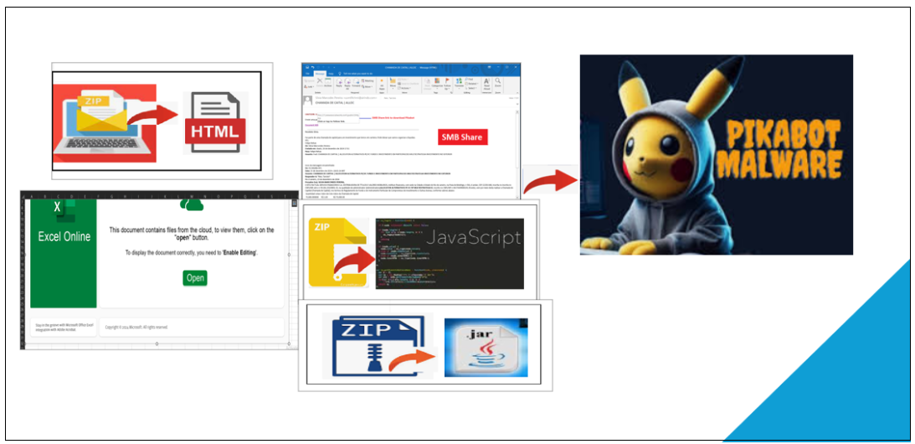Click the .jar Java file icon
This screenshot has width=915, height=444.
(x=486, y=345)
